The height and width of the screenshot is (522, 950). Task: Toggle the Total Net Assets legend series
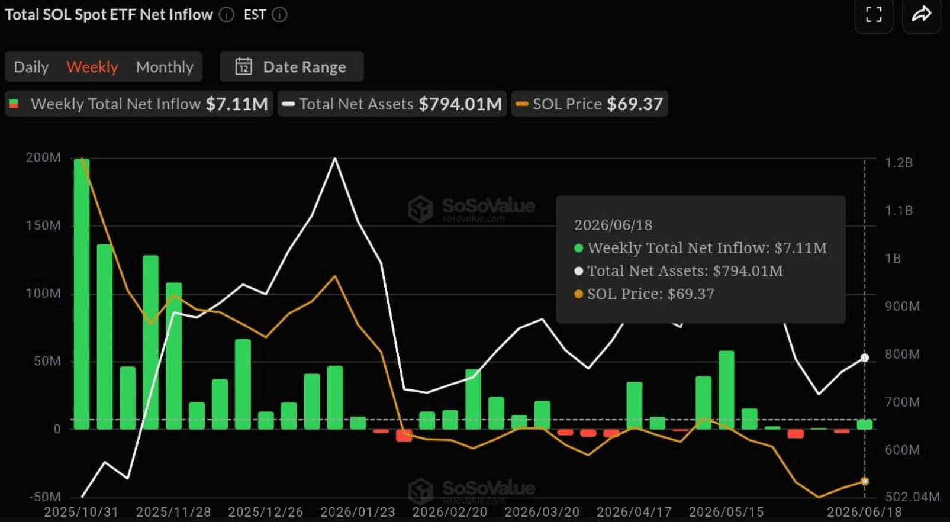(x=392, y=104)
